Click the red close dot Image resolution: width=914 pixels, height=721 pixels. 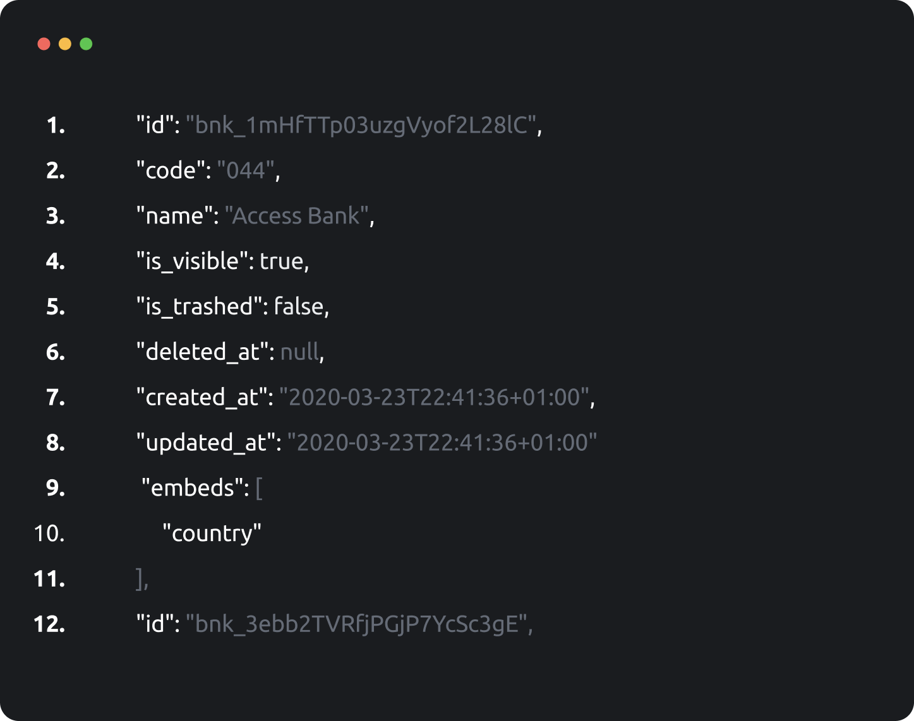[44, 44]
